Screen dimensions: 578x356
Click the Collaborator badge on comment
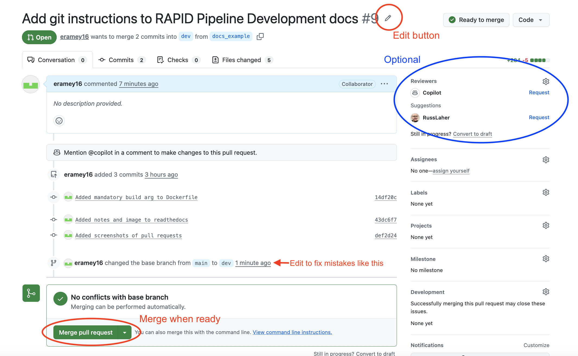tap(357, 84)
